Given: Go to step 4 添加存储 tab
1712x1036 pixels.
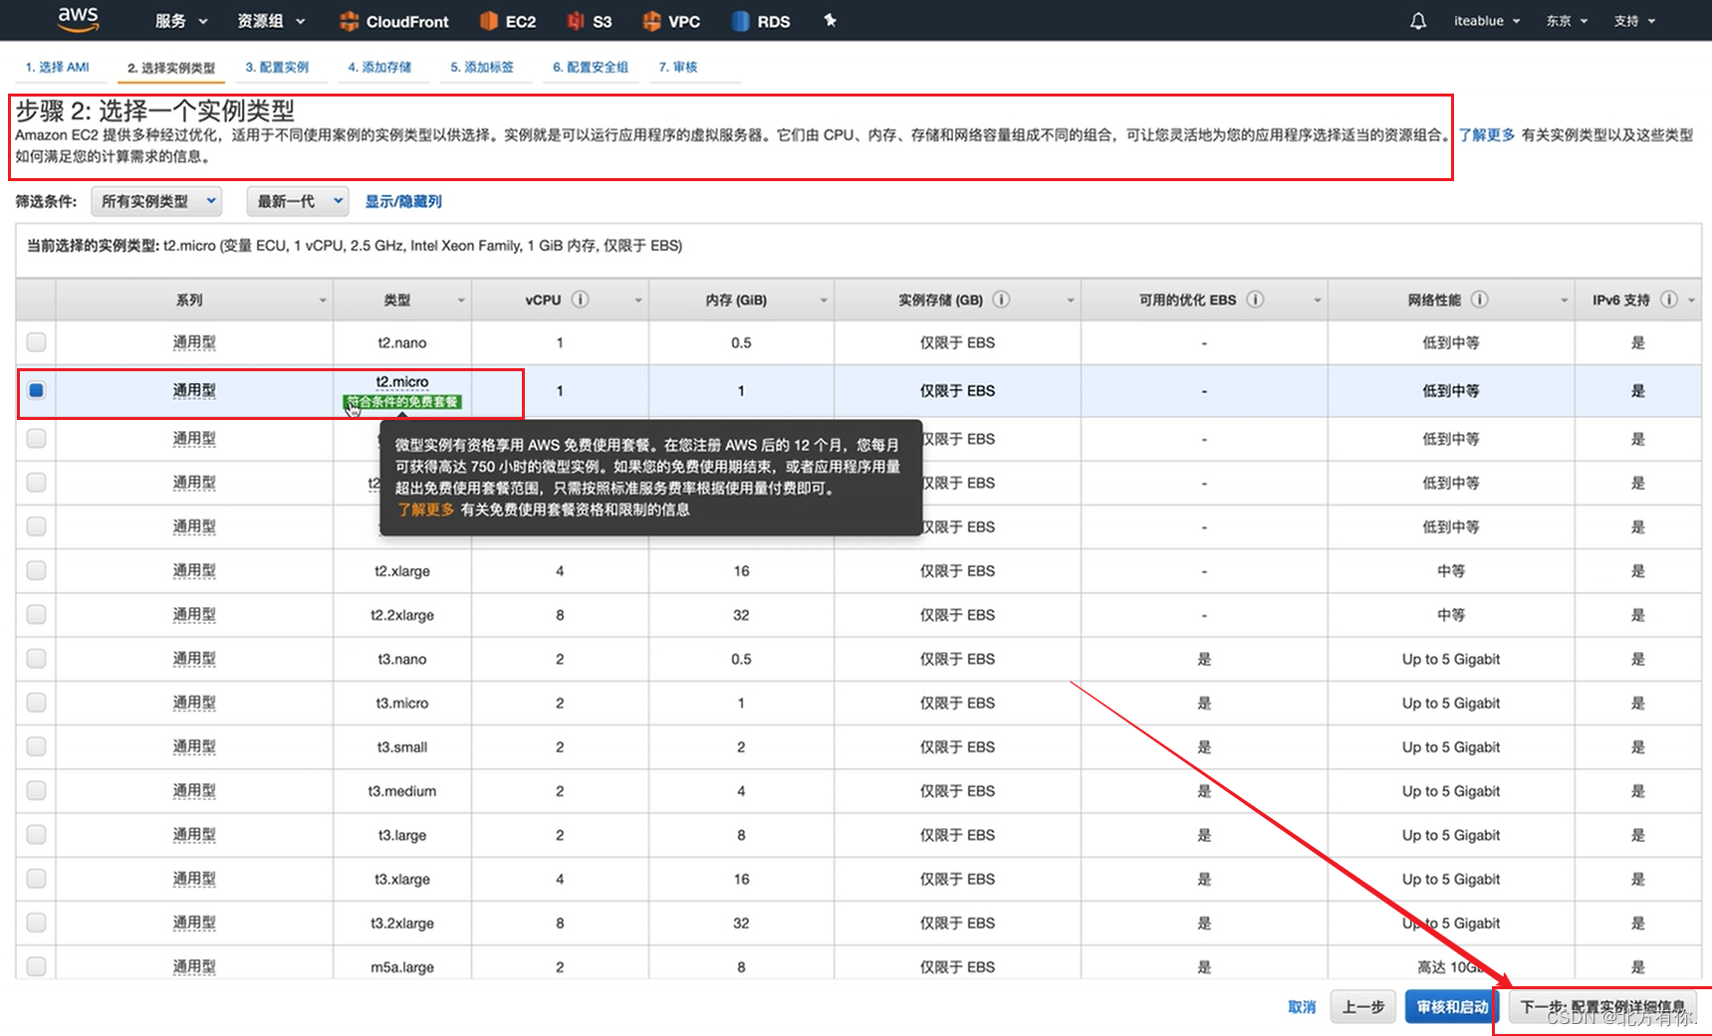Looking at the screenshot, I should coord(379,67).
